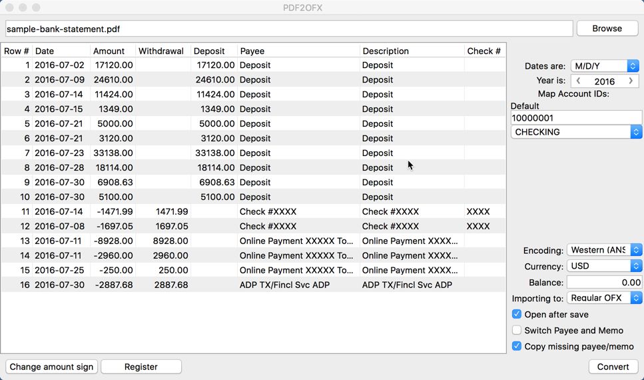Click Payee ADP TX/Fincl Svc ADP

[x=284, y=285]
